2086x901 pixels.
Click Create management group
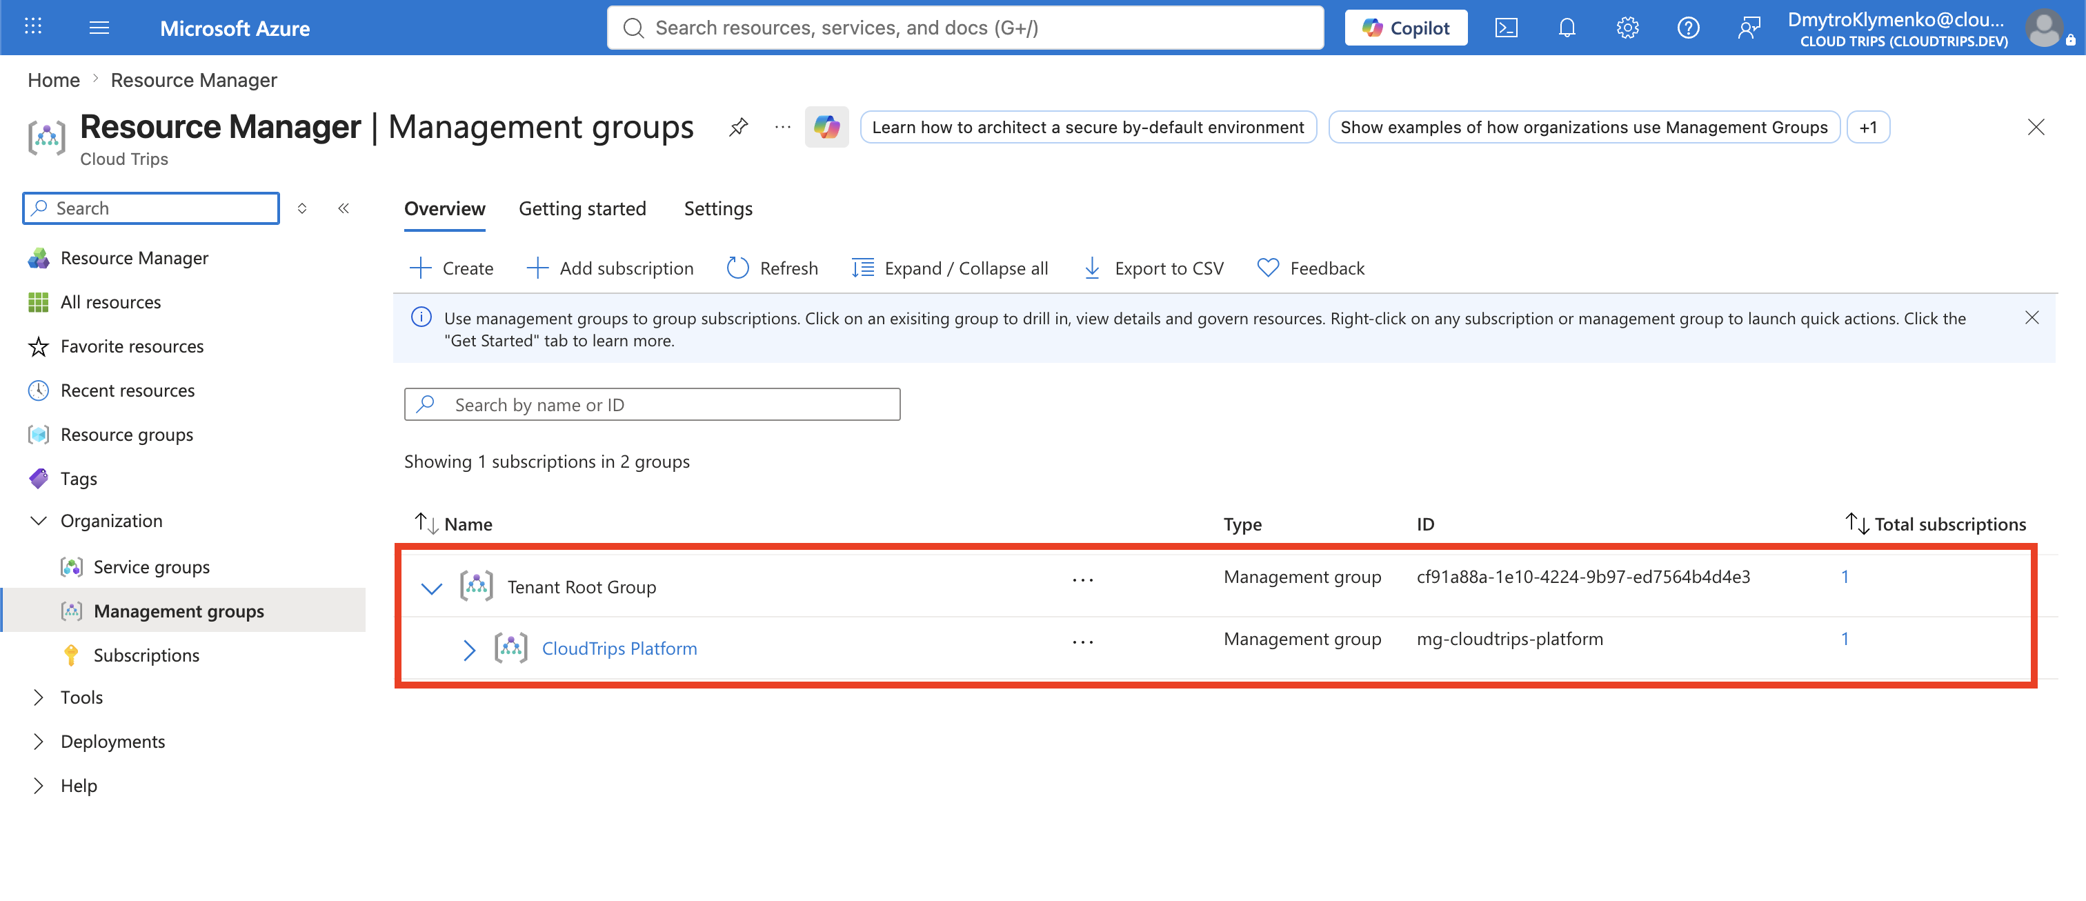(x=451, y=268)
